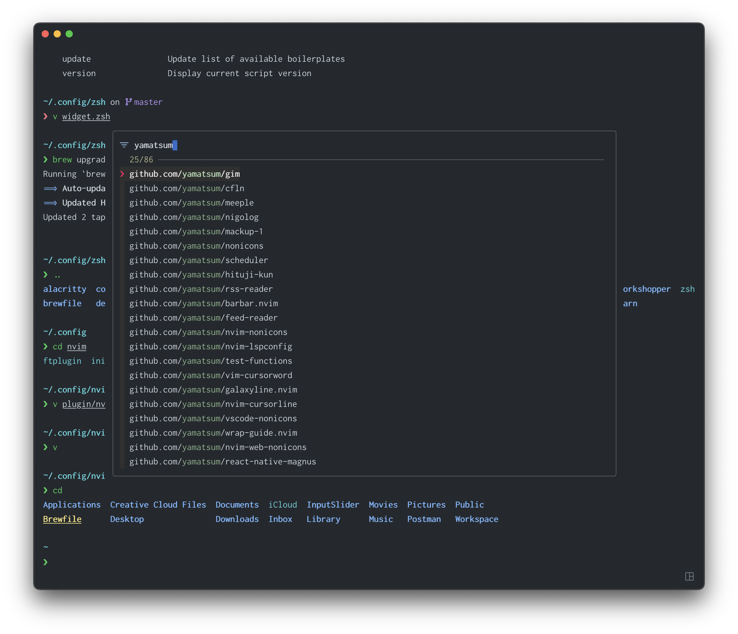Click the Public directory name
This screenshot has height=634, width=738.
[469, 505]
